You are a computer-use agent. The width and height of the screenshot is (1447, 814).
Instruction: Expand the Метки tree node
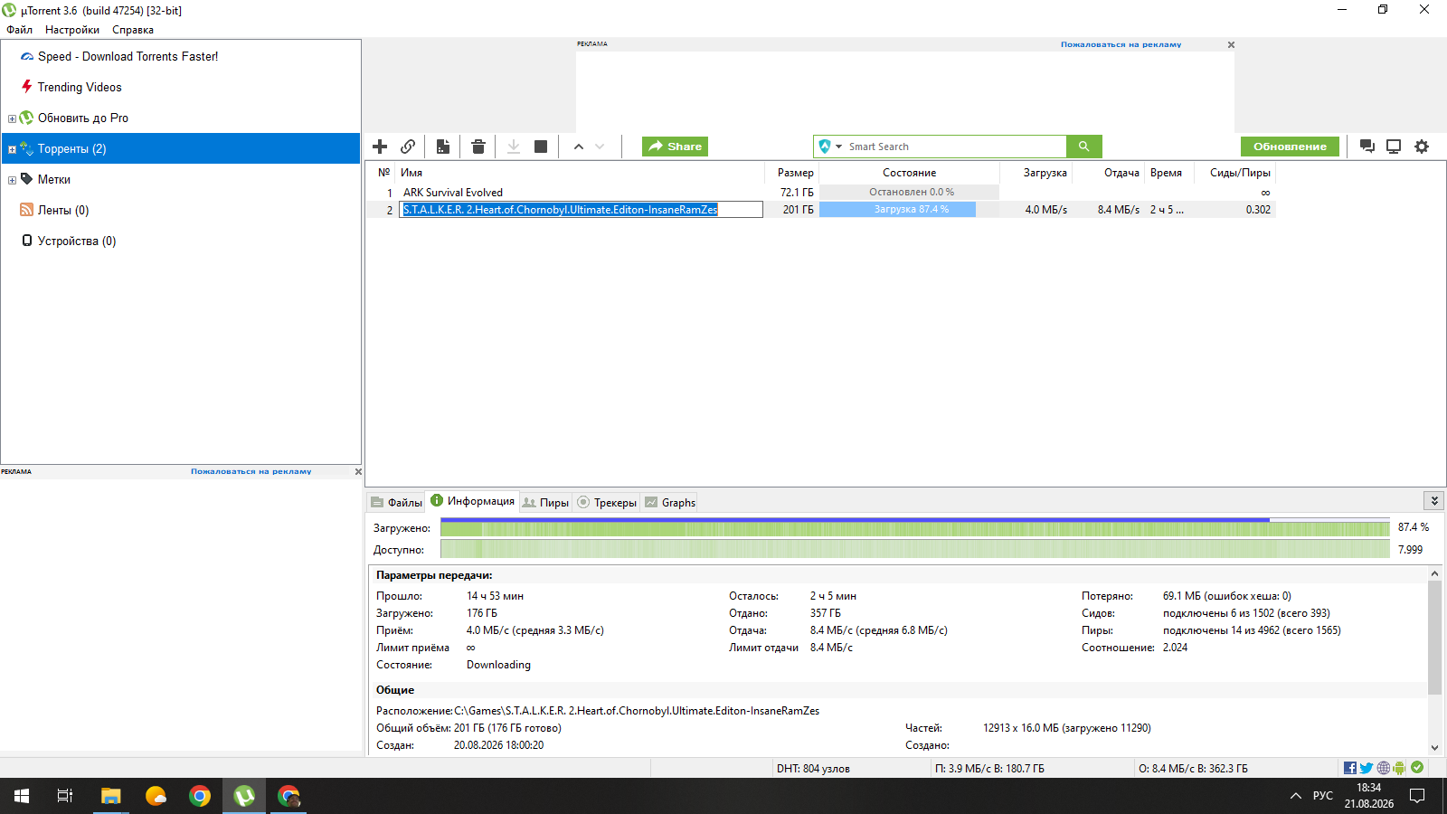coord(12,180)
